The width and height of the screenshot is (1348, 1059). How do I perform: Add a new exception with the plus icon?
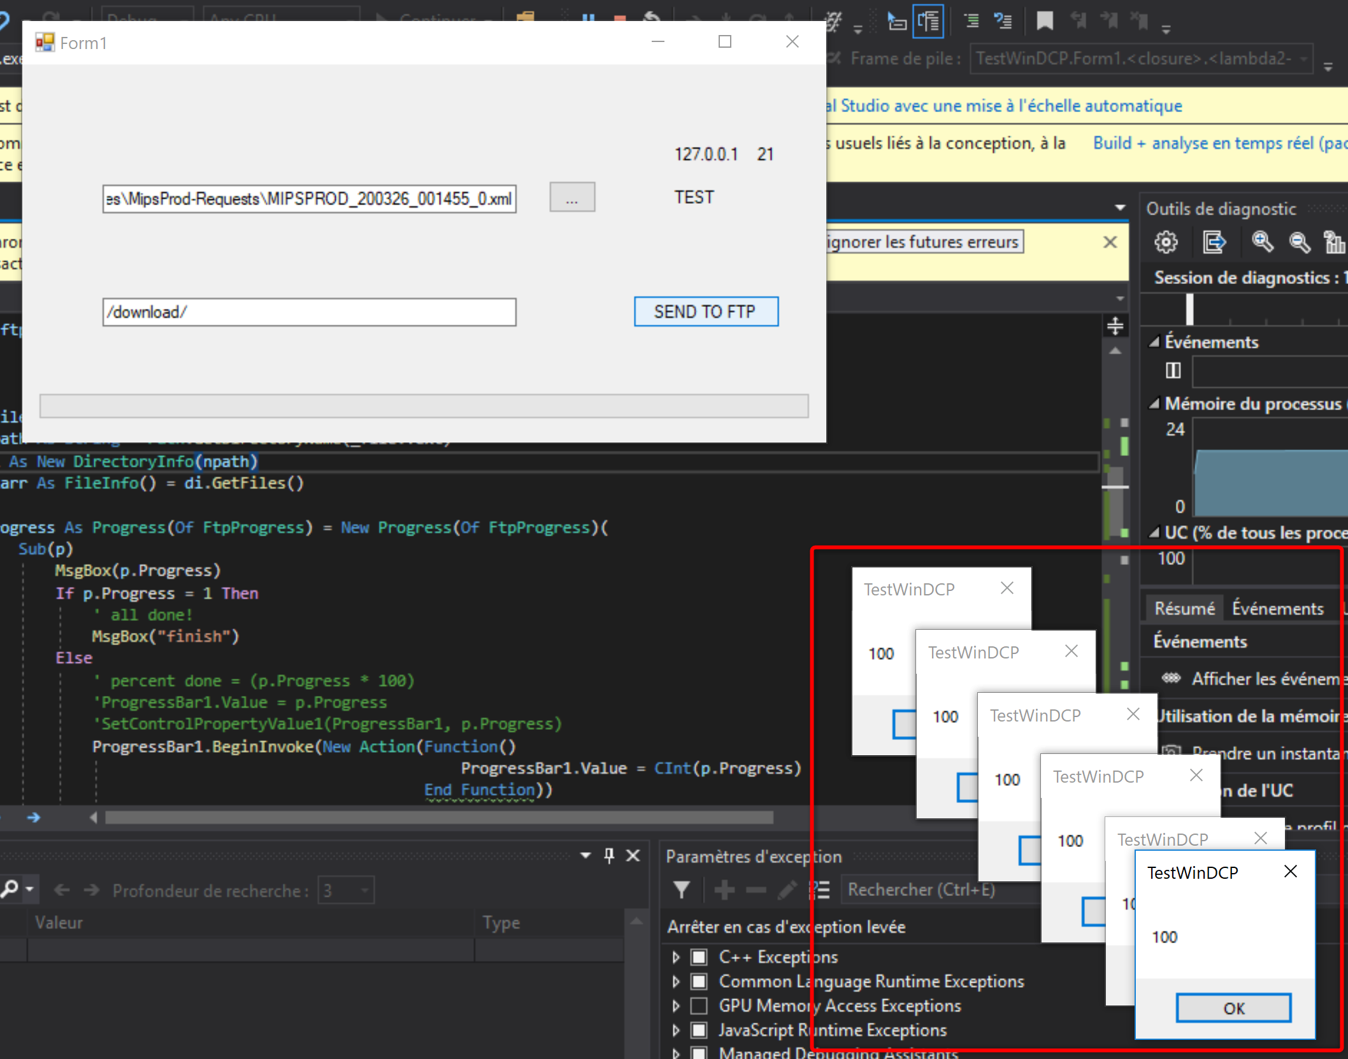[724, 890]
